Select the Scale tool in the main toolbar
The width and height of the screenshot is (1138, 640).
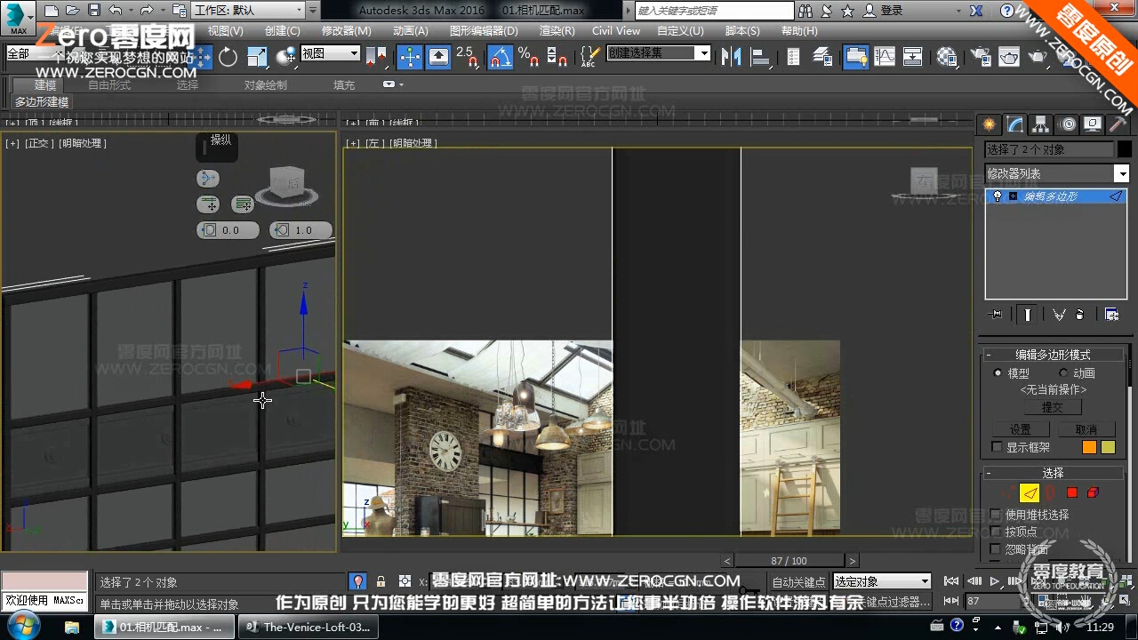coord(257,57)
